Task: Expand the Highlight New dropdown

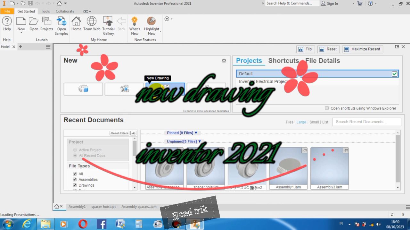Action: click(160, 31)
